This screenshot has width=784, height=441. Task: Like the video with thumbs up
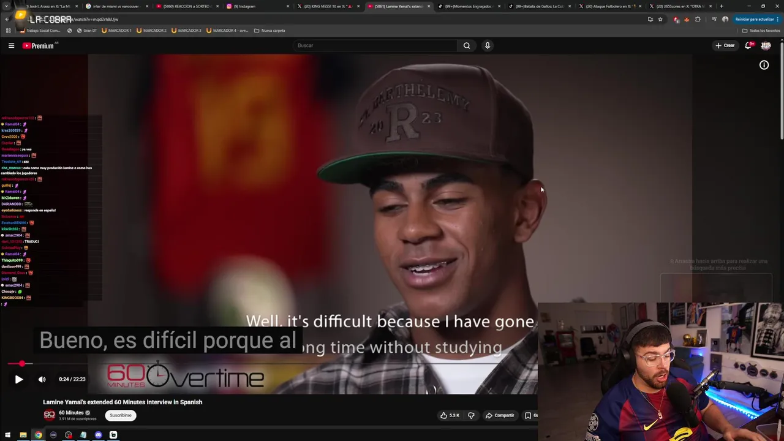click(x=450, y=415)
